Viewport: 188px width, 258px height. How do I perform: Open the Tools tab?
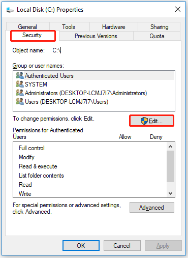coord(70,27)
